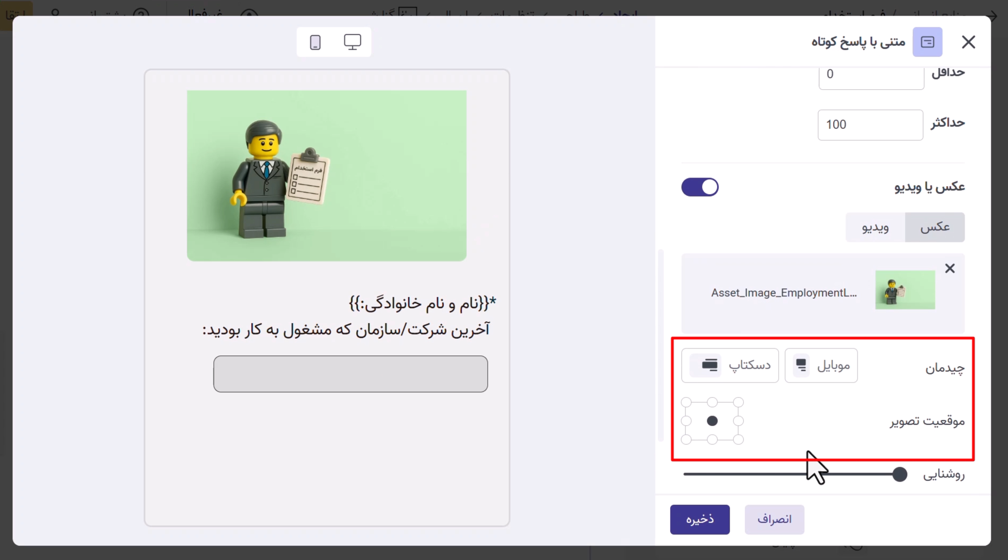Viewport: 1008px width, 560px height.
Task: Select the عکس tab
Action: pos(934,227)
